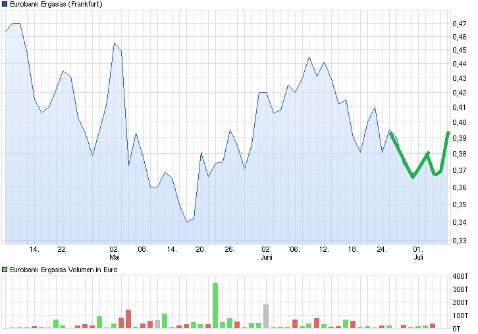The width and height of the screenshot is (478, 334).
Task: Click the 300T volume axis label
Action: point(460,289)
